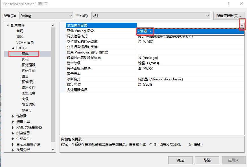Expand the 清单工具 tree node
The height and width of the screenshot is (167, 247).
pos(13,121)
